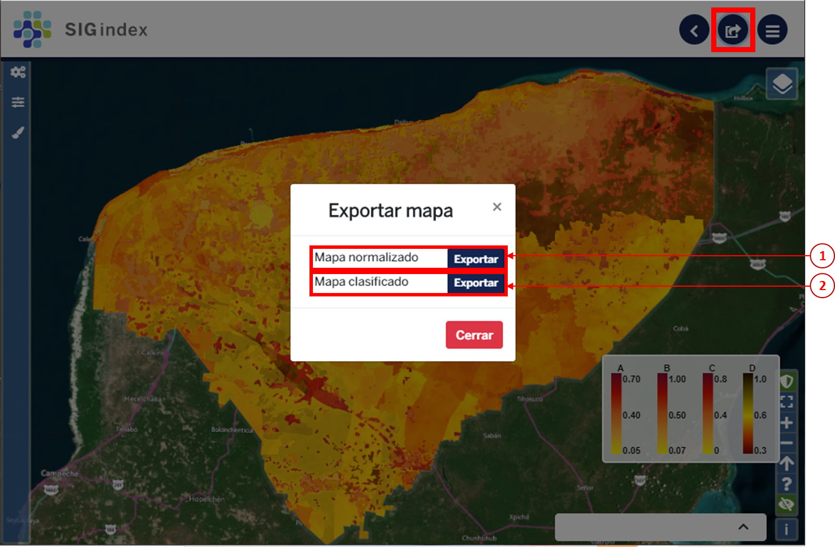Click legend D color gradient bar
This screenshot has height=547, width=835.
(748, 414)
